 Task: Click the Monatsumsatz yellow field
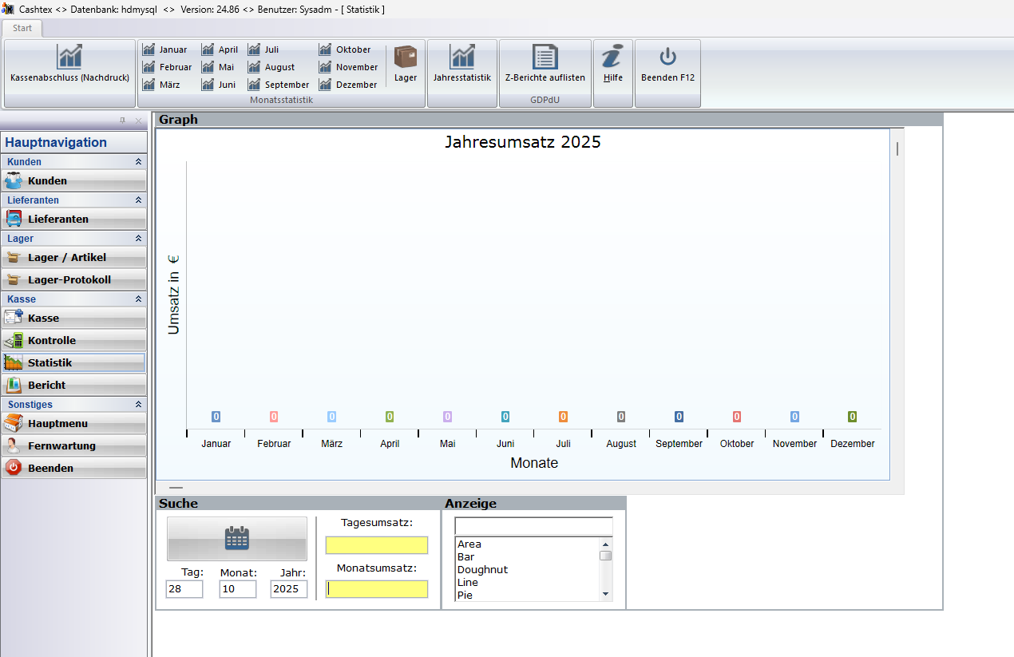click(x=377, y=589)
